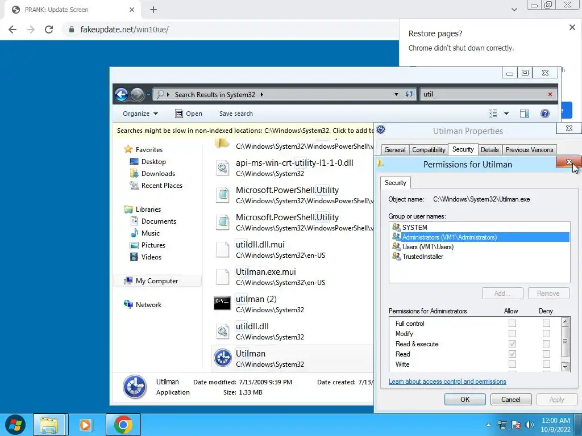This screenshot has width=582, height=436.
Task: Check Allow for Full control
Action: coord(512,323)
